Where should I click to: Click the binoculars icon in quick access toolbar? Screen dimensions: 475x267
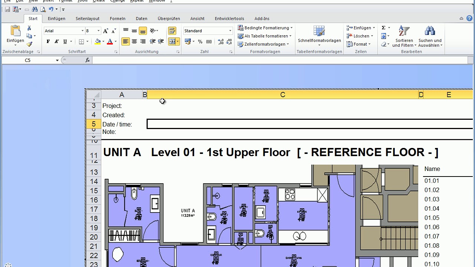(35, 9)
